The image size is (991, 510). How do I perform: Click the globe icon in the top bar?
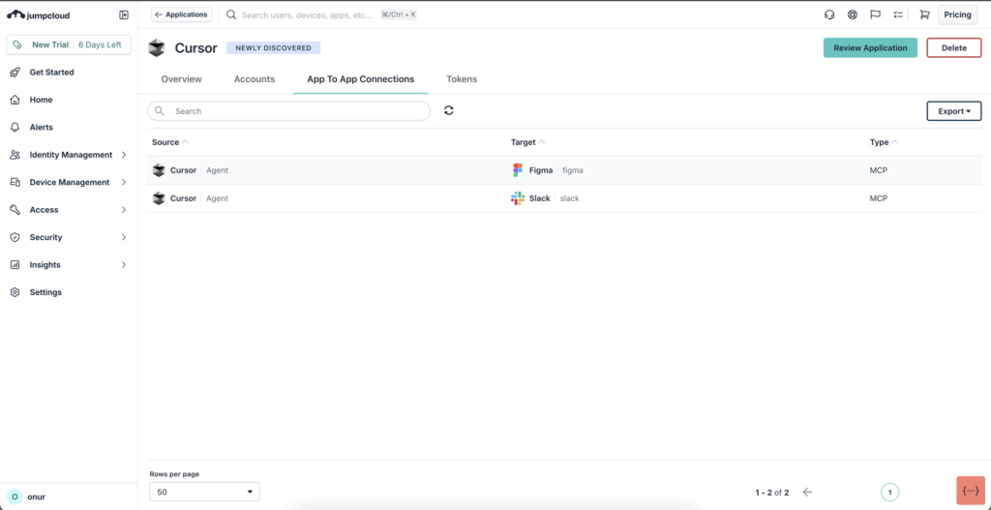coord(853,15)
